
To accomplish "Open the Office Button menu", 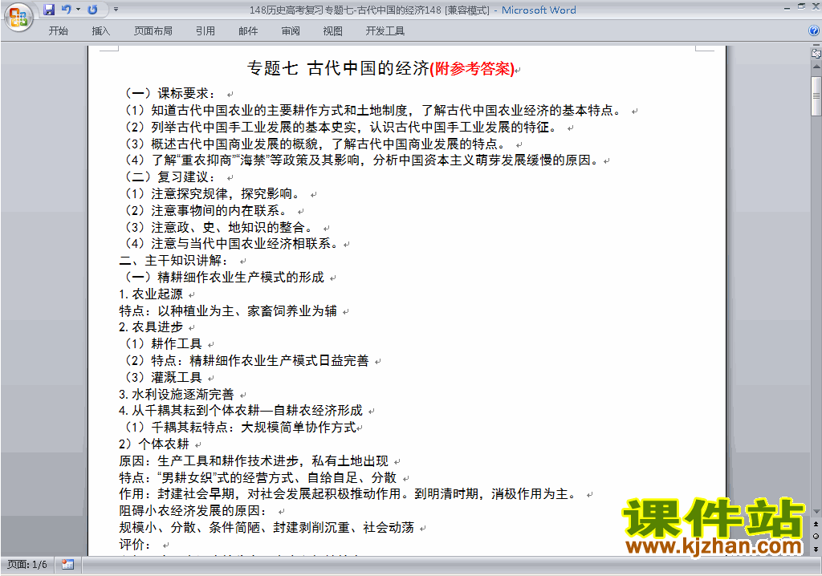I will coord(18,17).
